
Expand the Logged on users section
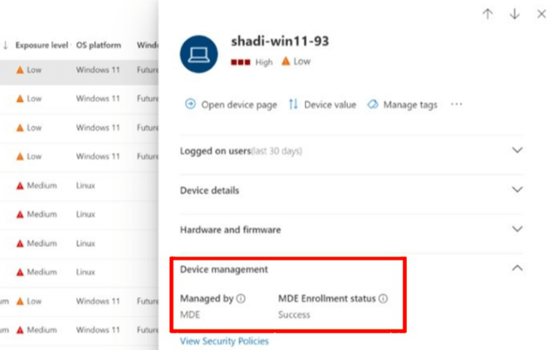point(516,150)
